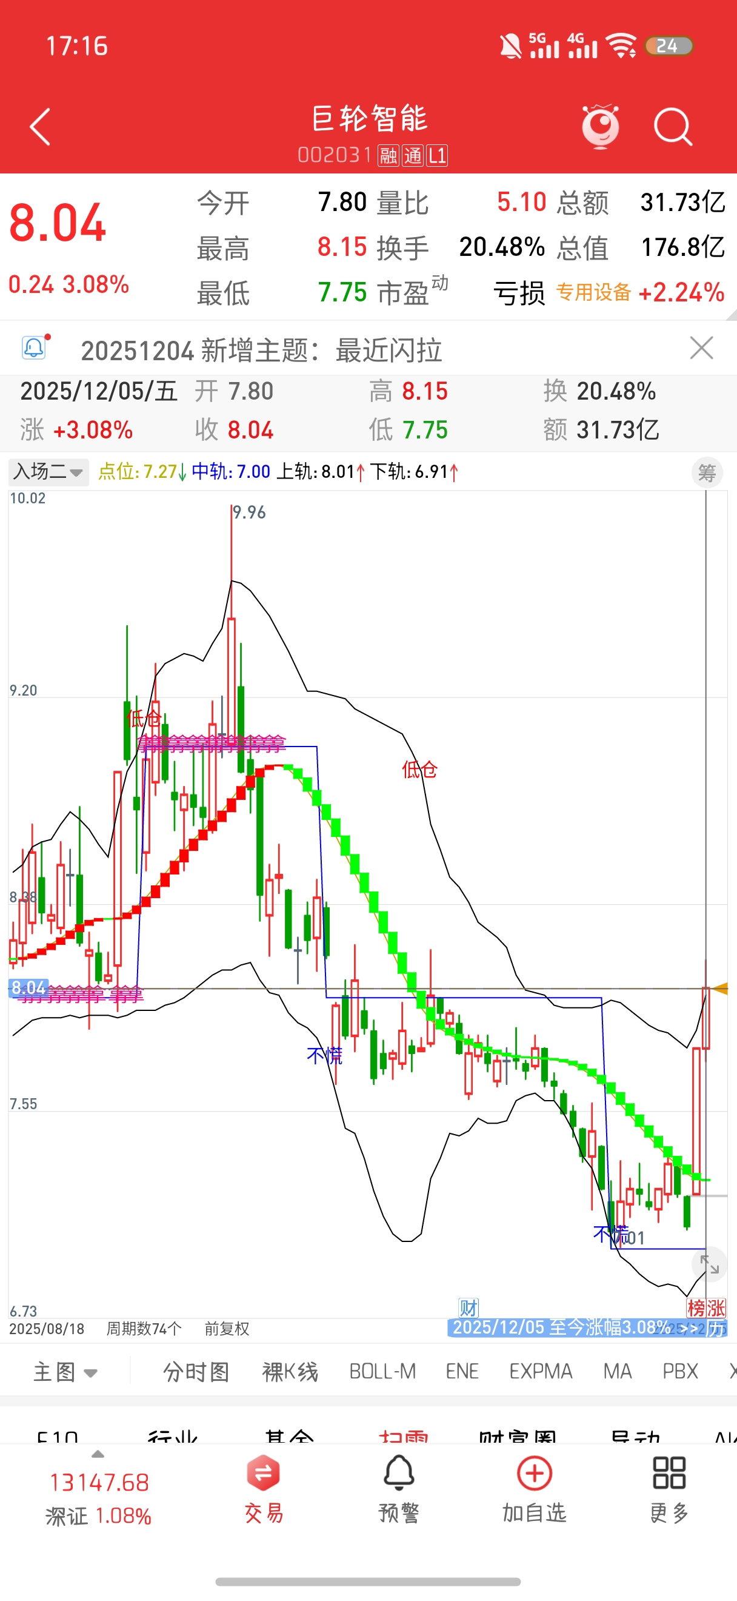Open the mascot assistant icon
The width and height of the screenshot is (737, 1601).
601,127
